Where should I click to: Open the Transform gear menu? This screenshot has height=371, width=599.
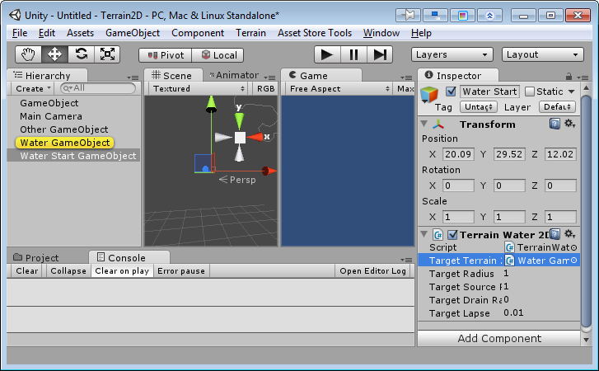tap(569, 124)
